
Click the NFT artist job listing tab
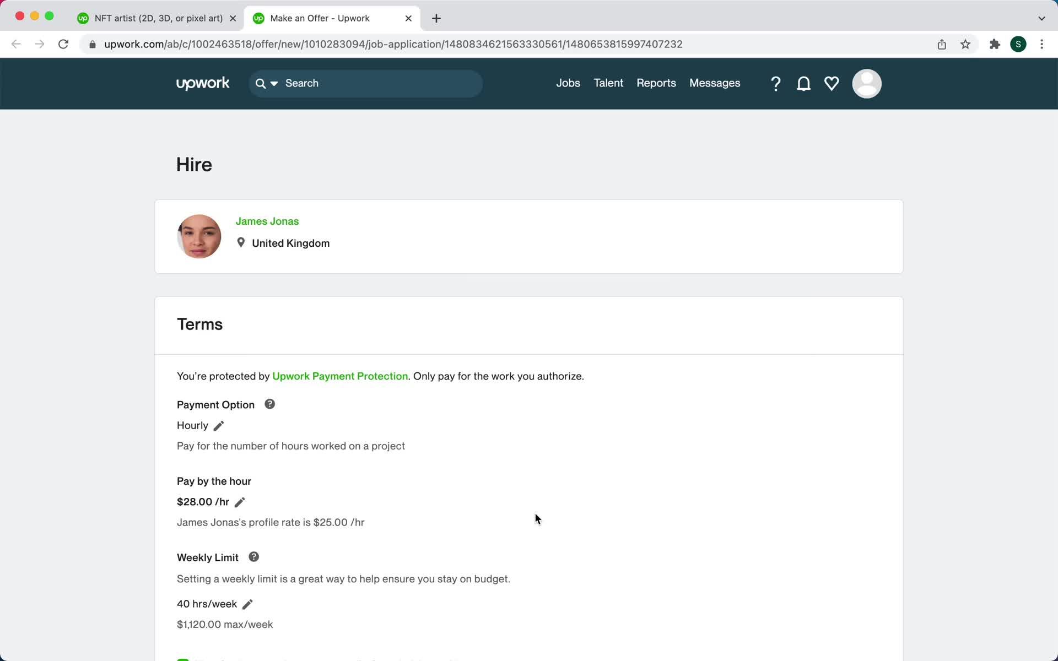158,18
